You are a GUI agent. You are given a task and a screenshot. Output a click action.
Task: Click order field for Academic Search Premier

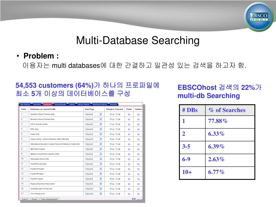click(x=24, y=114)
